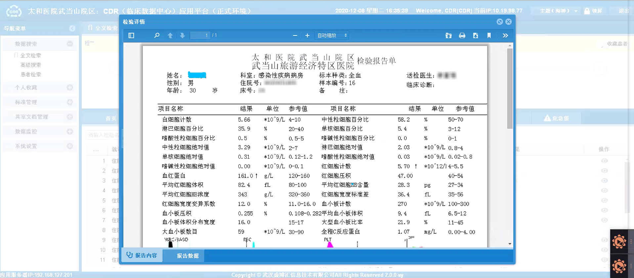The height and width of the screenshot is (278, 634).
Task: View row 5 eye icon in 操作 column
Action: click(x=604, y=200)
